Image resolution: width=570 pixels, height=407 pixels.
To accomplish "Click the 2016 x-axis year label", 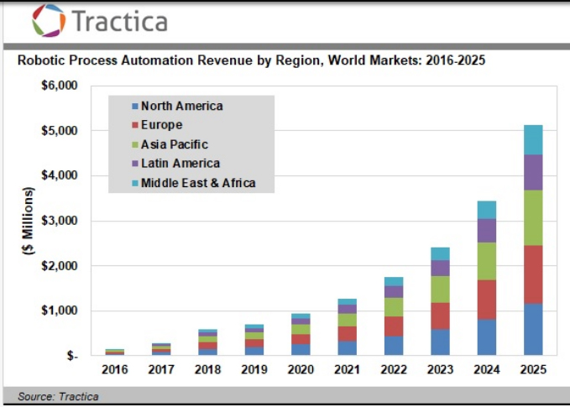I will pyautogui.click(x=116, y=370).
